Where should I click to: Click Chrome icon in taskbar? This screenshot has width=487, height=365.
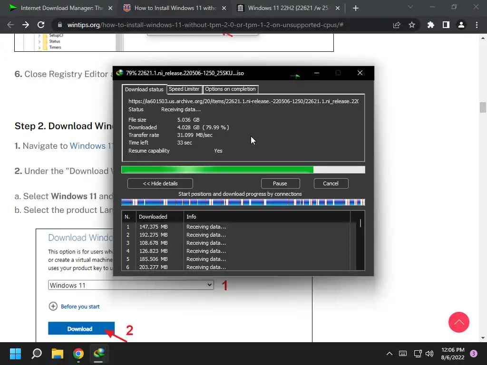78,354
